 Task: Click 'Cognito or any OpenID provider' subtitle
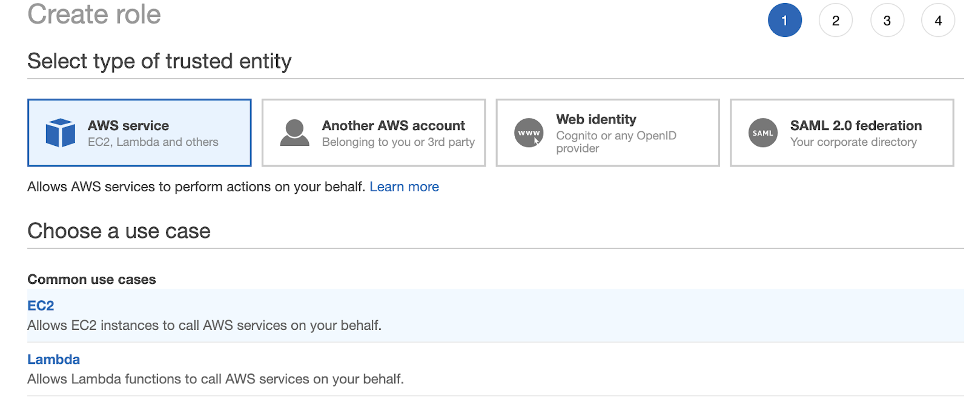tap(617, 142)
